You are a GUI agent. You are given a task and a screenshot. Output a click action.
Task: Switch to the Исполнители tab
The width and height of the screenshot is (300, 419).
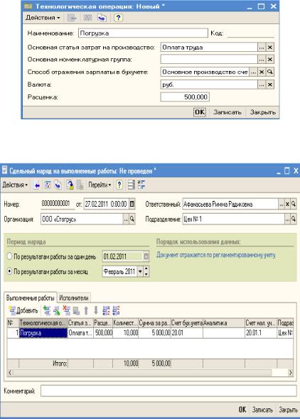tap(74, 298)
